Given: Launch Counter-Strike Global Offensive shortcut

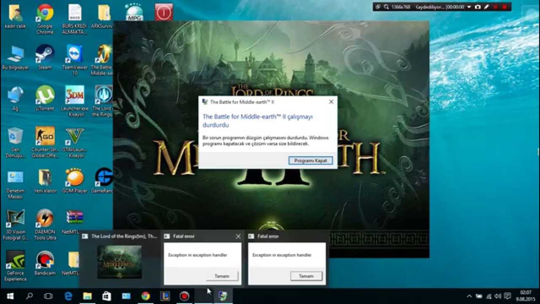Looking at the screenshot, I should coord(45,143).
